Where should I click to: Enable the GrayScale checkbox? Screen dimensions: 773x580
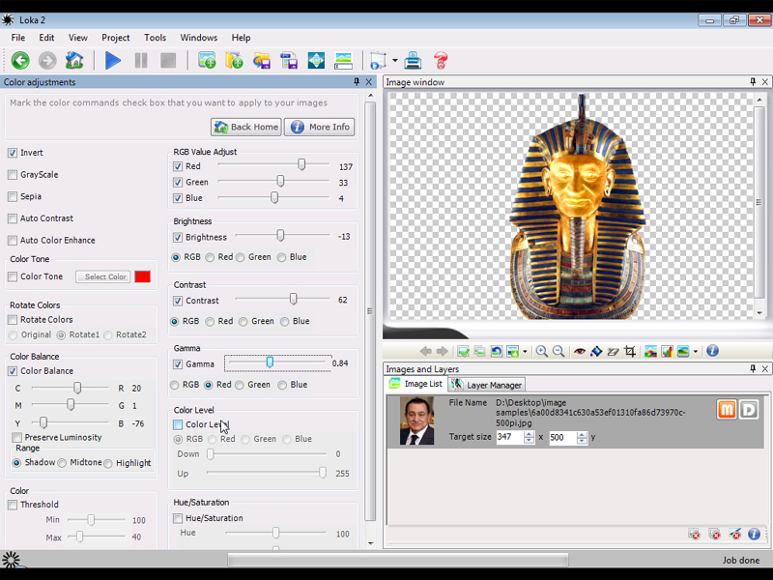coord(13,175)
